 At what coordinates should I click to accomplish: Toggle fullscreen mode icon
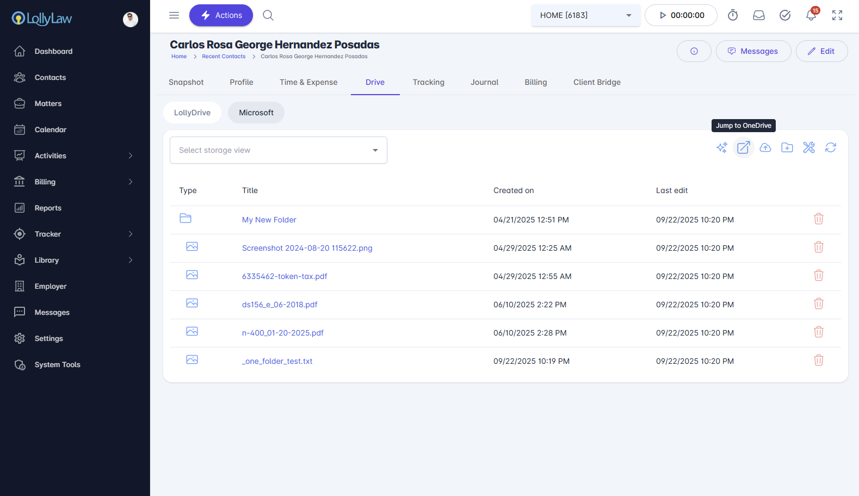[837, 15]
